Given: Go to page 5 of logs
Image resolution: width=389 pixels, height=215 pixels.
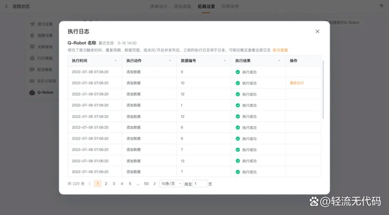Looking at the screenshot, I should 130,184.
